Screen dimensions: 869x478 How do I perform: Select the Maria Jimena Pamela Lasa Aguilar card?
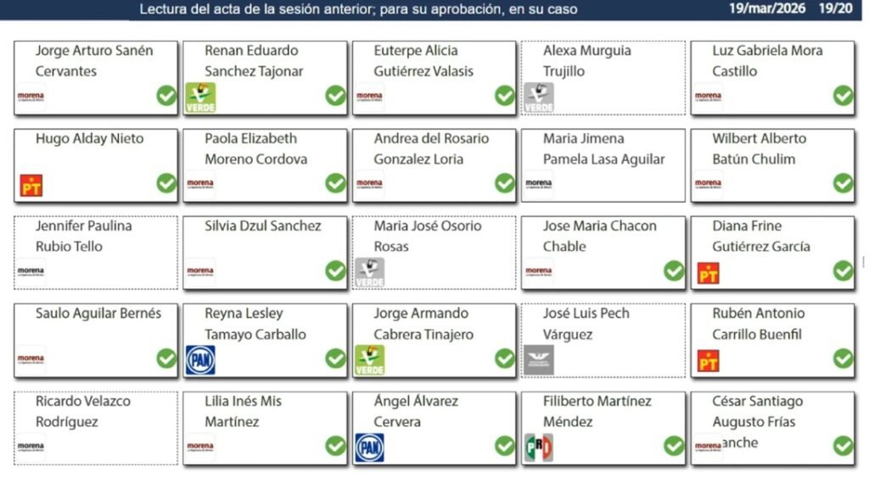coord(603,164)
